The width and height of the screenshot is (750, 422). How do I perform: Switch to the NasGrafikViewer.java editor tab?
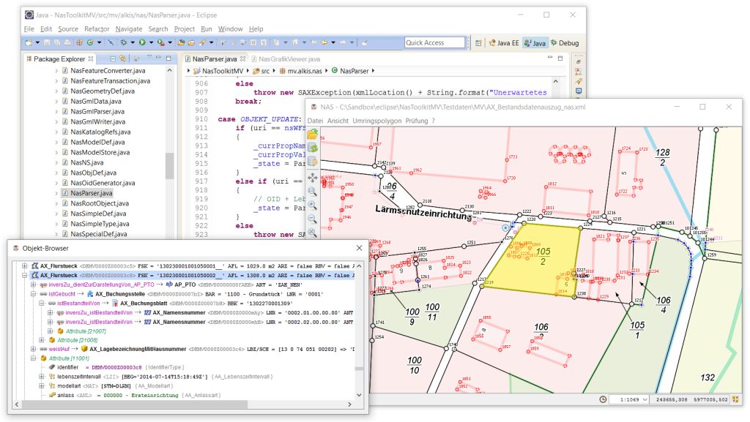[x=289, y=59]
